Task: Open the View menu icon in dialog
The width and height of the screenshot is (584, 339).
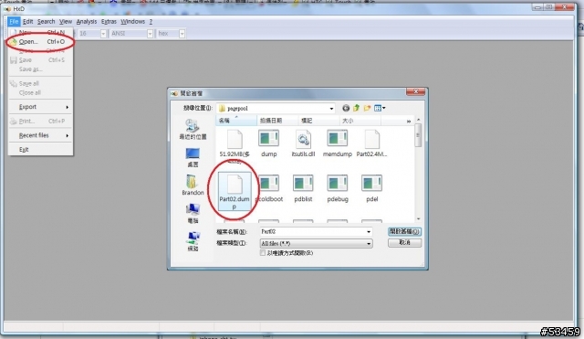Action: click(x=380, y=108)
